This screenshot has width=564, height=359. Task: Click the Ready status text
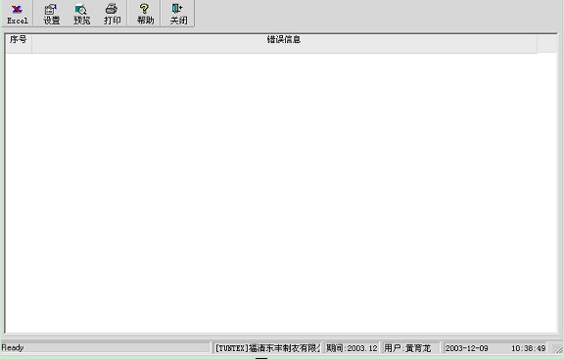[x=13, y=347]
